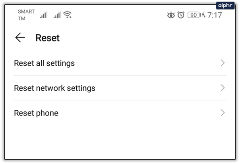
Task: Click the alphr logo badge
Action: [x=225, y=6]
